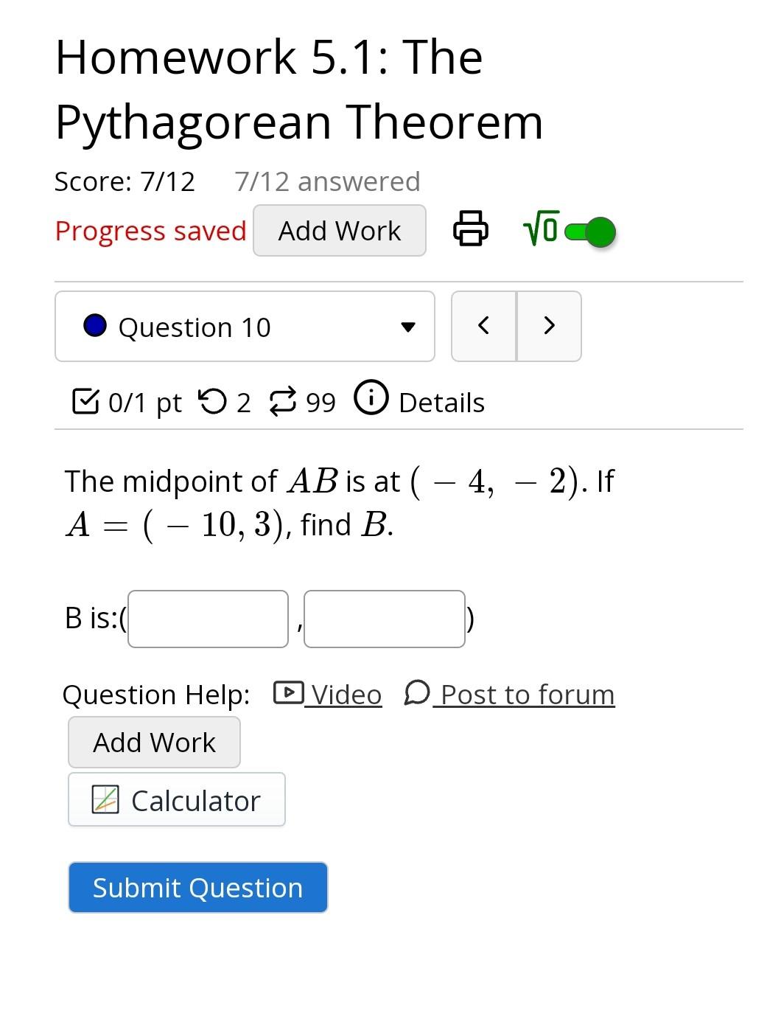Select the Calculator graph icon

[105, 799]
